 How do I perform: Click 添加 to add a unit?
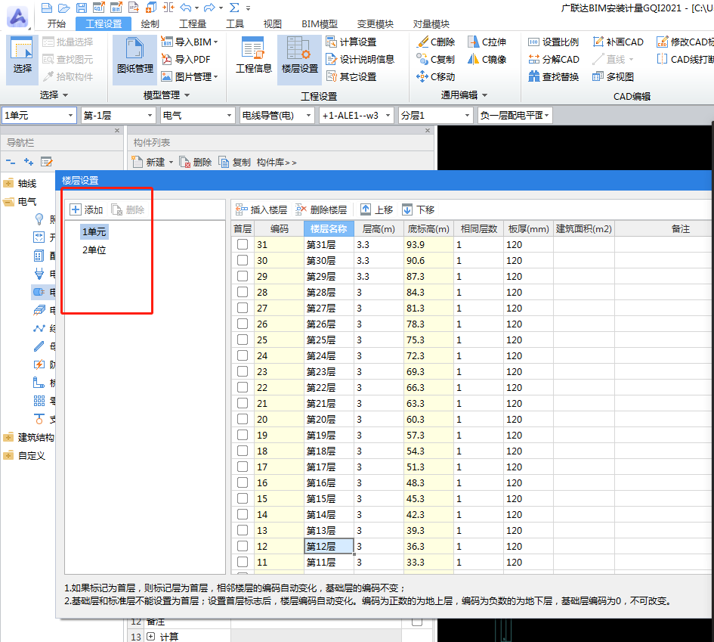(87, 209)
